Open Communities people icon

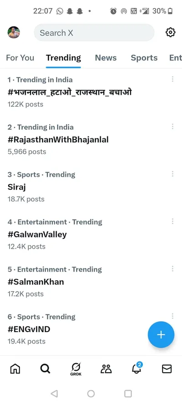click(x=106, y=369)
